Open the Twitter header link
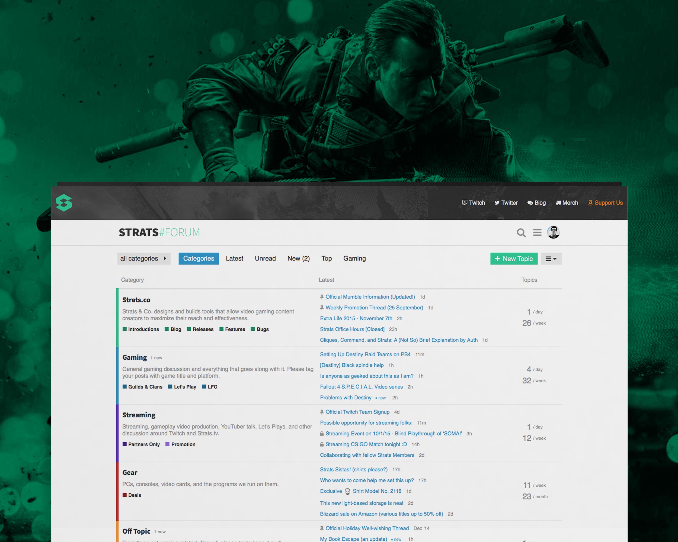This screenshot has width=678, height=542. pos(506,203)
